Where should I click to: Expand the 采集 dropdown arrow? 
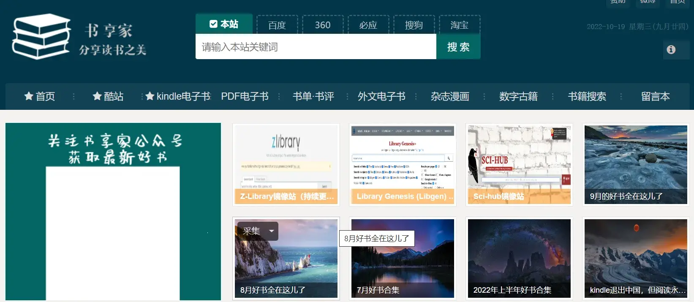pyautogui.click(x=272, y=231)
